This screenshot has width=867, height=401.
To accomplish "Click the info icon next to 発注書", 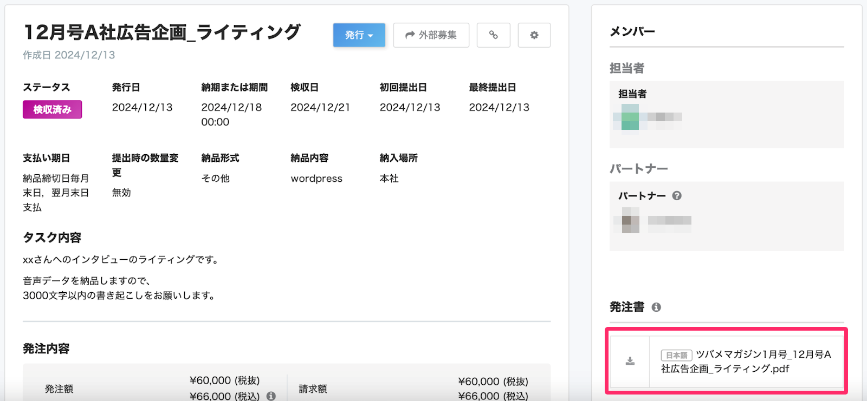I will tap(656, 307).
